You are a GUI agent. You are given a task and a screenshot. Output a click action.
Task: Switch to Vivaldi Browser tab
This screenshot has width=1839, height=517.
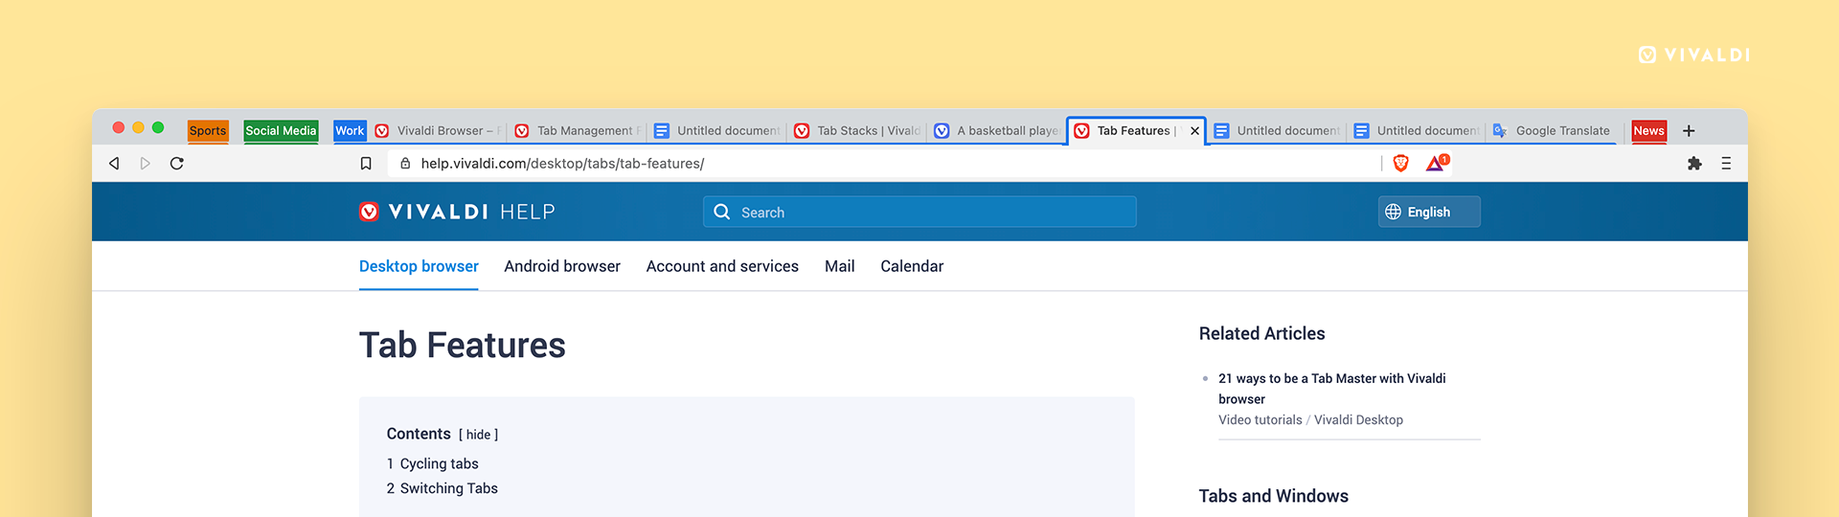click(439, 131)
